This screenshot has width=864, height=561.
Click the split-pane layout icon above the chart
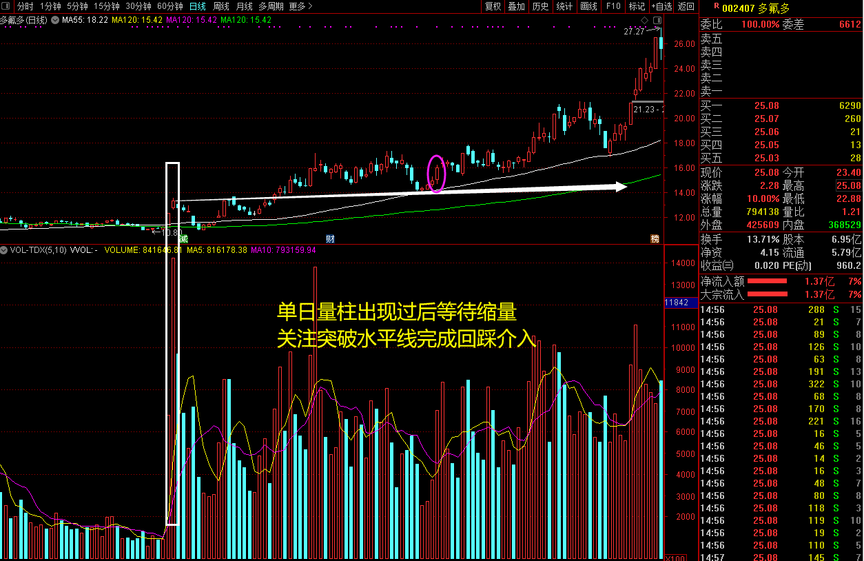pos(657,20)
